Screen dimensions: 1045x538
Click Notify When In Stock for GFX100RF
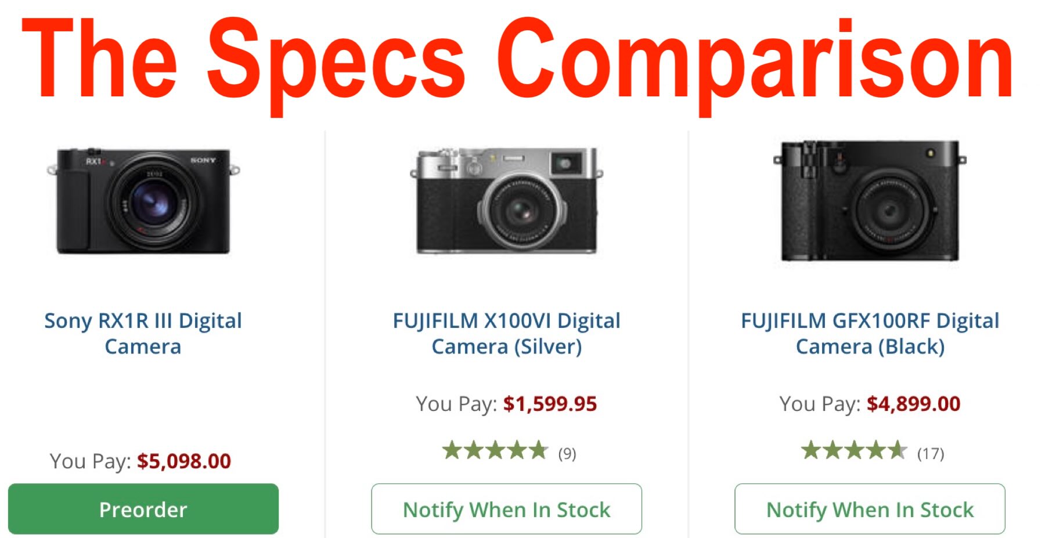[x=870, y=509]
